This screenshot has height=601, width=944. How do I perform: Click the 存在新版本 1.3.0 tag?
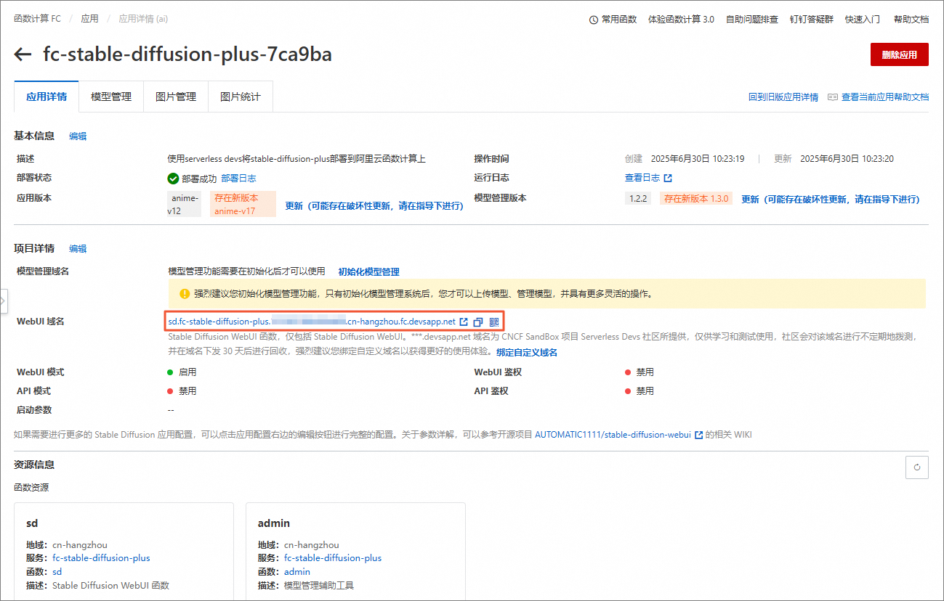(696, 199)
